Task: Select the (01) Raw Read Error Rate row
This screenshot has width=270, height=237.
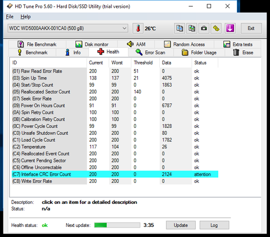Action: pos(115,71)
